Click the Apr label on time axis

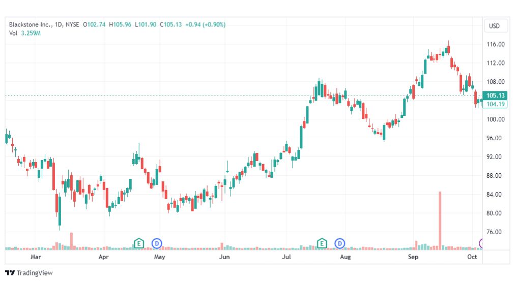tap(103, 257)
